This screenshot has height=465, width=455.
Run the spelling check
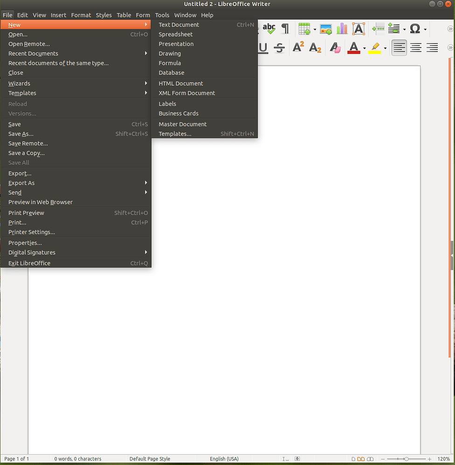[x=269, y=28]
